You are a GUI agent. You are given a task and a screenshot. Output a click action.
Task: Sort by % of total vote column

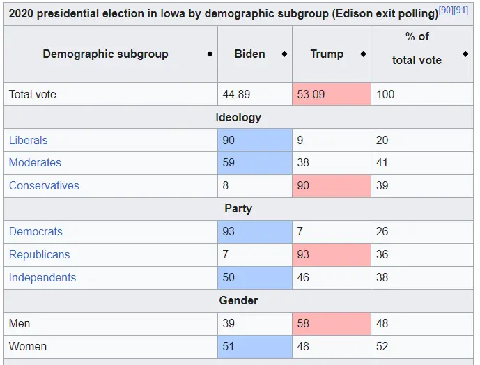pyautogui.click(x=465, y=54)
